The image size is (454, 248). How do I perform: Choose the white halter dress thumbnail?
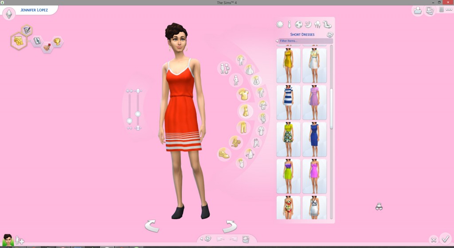314,208
